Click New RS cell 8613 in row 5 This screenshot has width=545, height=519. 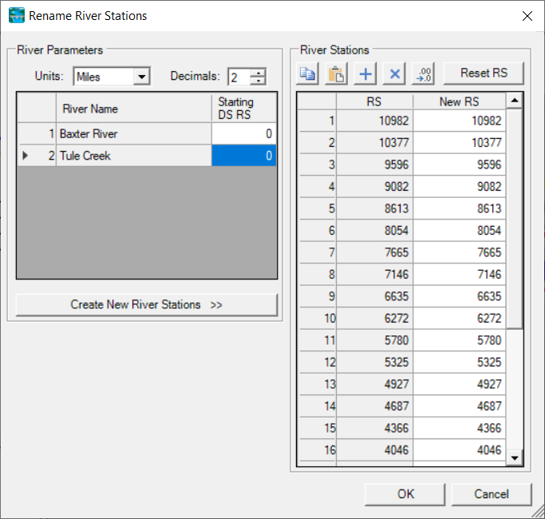click(459, 208)
